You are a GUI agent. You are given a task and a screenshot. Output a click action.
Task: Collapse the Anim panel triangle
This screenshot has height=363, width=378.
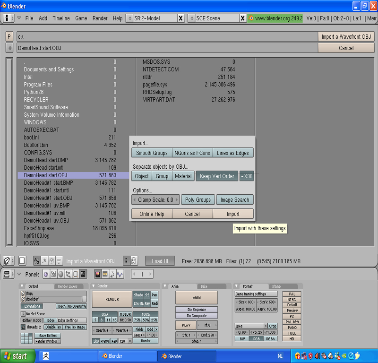point(165,286)
